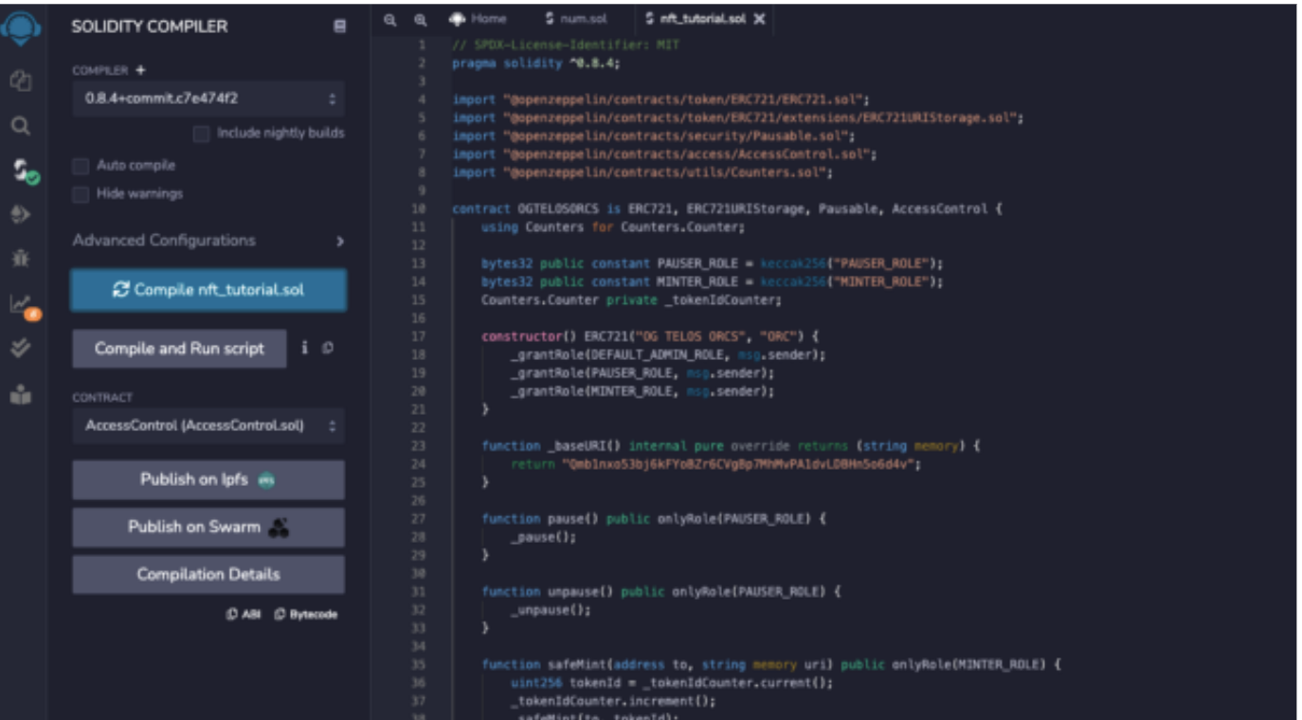The width and height of the screenshot is (1302, 720).
Task: Open the CONTRACT AccessControl dropdown
Action: point(208,426)
